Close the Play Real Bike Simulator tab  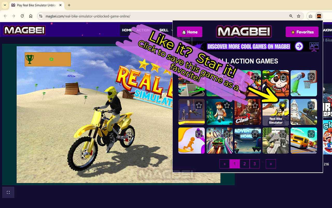60,5
